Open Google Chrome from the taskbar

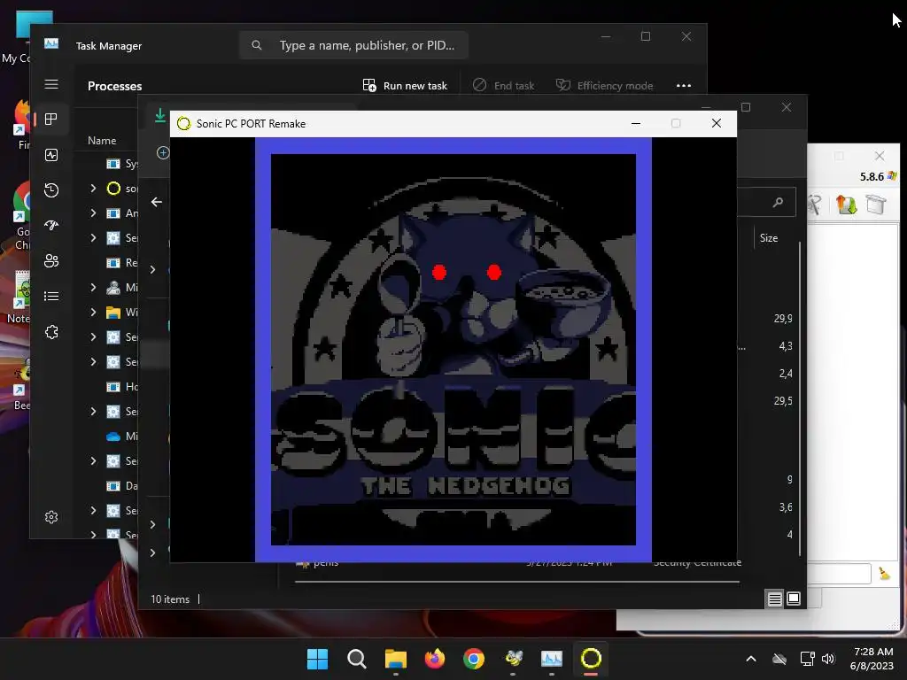[x=474, y=659]
